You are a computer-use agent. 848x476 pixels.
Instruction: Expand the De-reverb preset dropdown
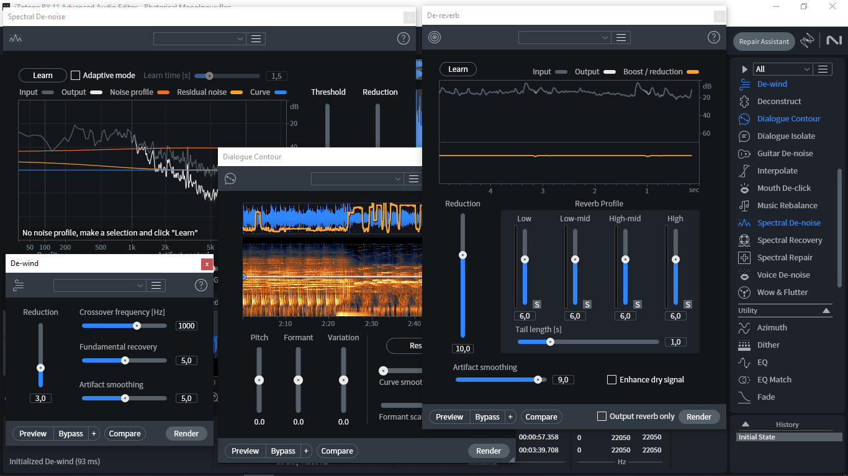click(565, 38)
